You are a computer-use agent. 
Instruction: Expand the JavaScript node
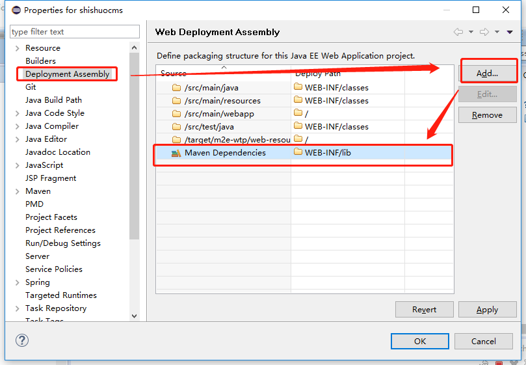[x=18, y=165]
